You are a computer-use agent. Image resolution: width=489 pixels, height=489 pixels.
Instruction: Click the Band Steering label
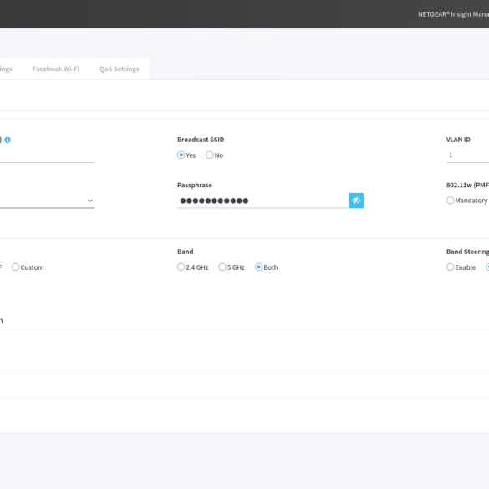click(x=467, y=252)
